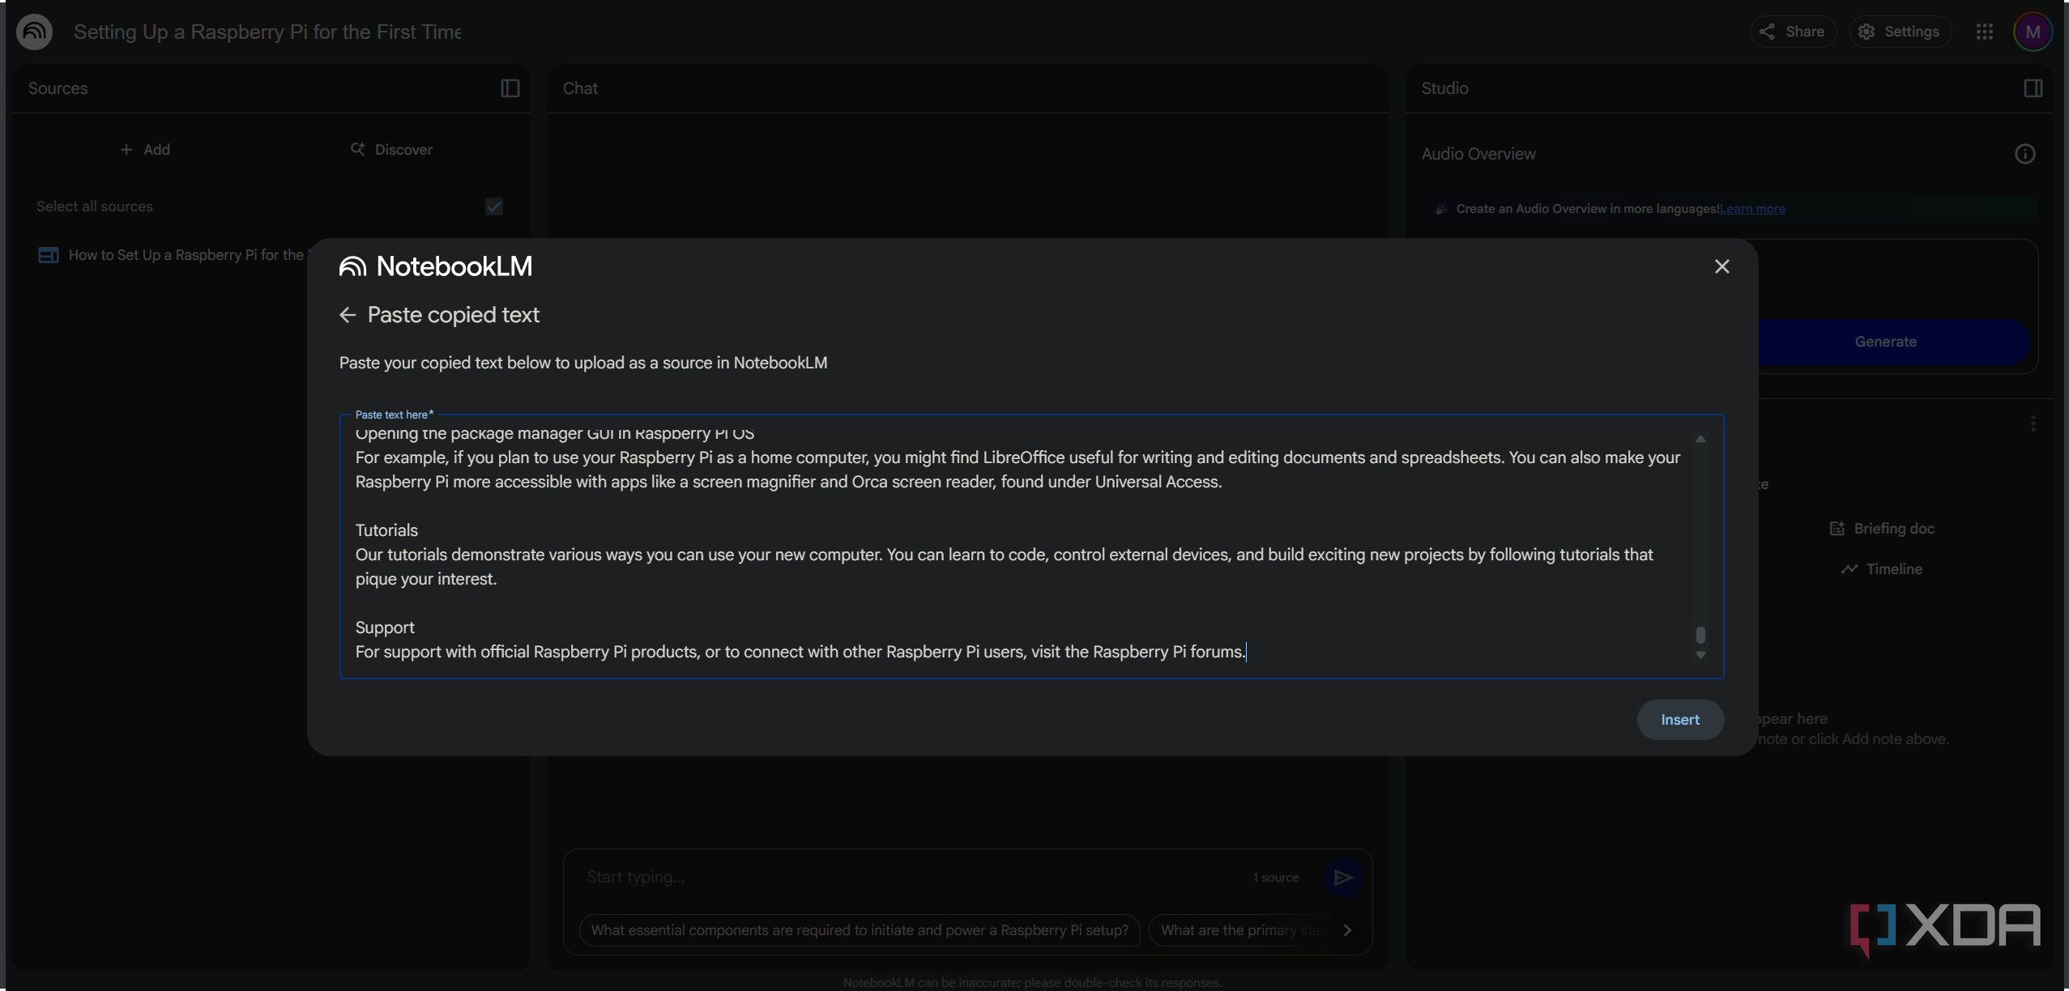
Task: Open the Google apps grid
Action: point(1984,32)
